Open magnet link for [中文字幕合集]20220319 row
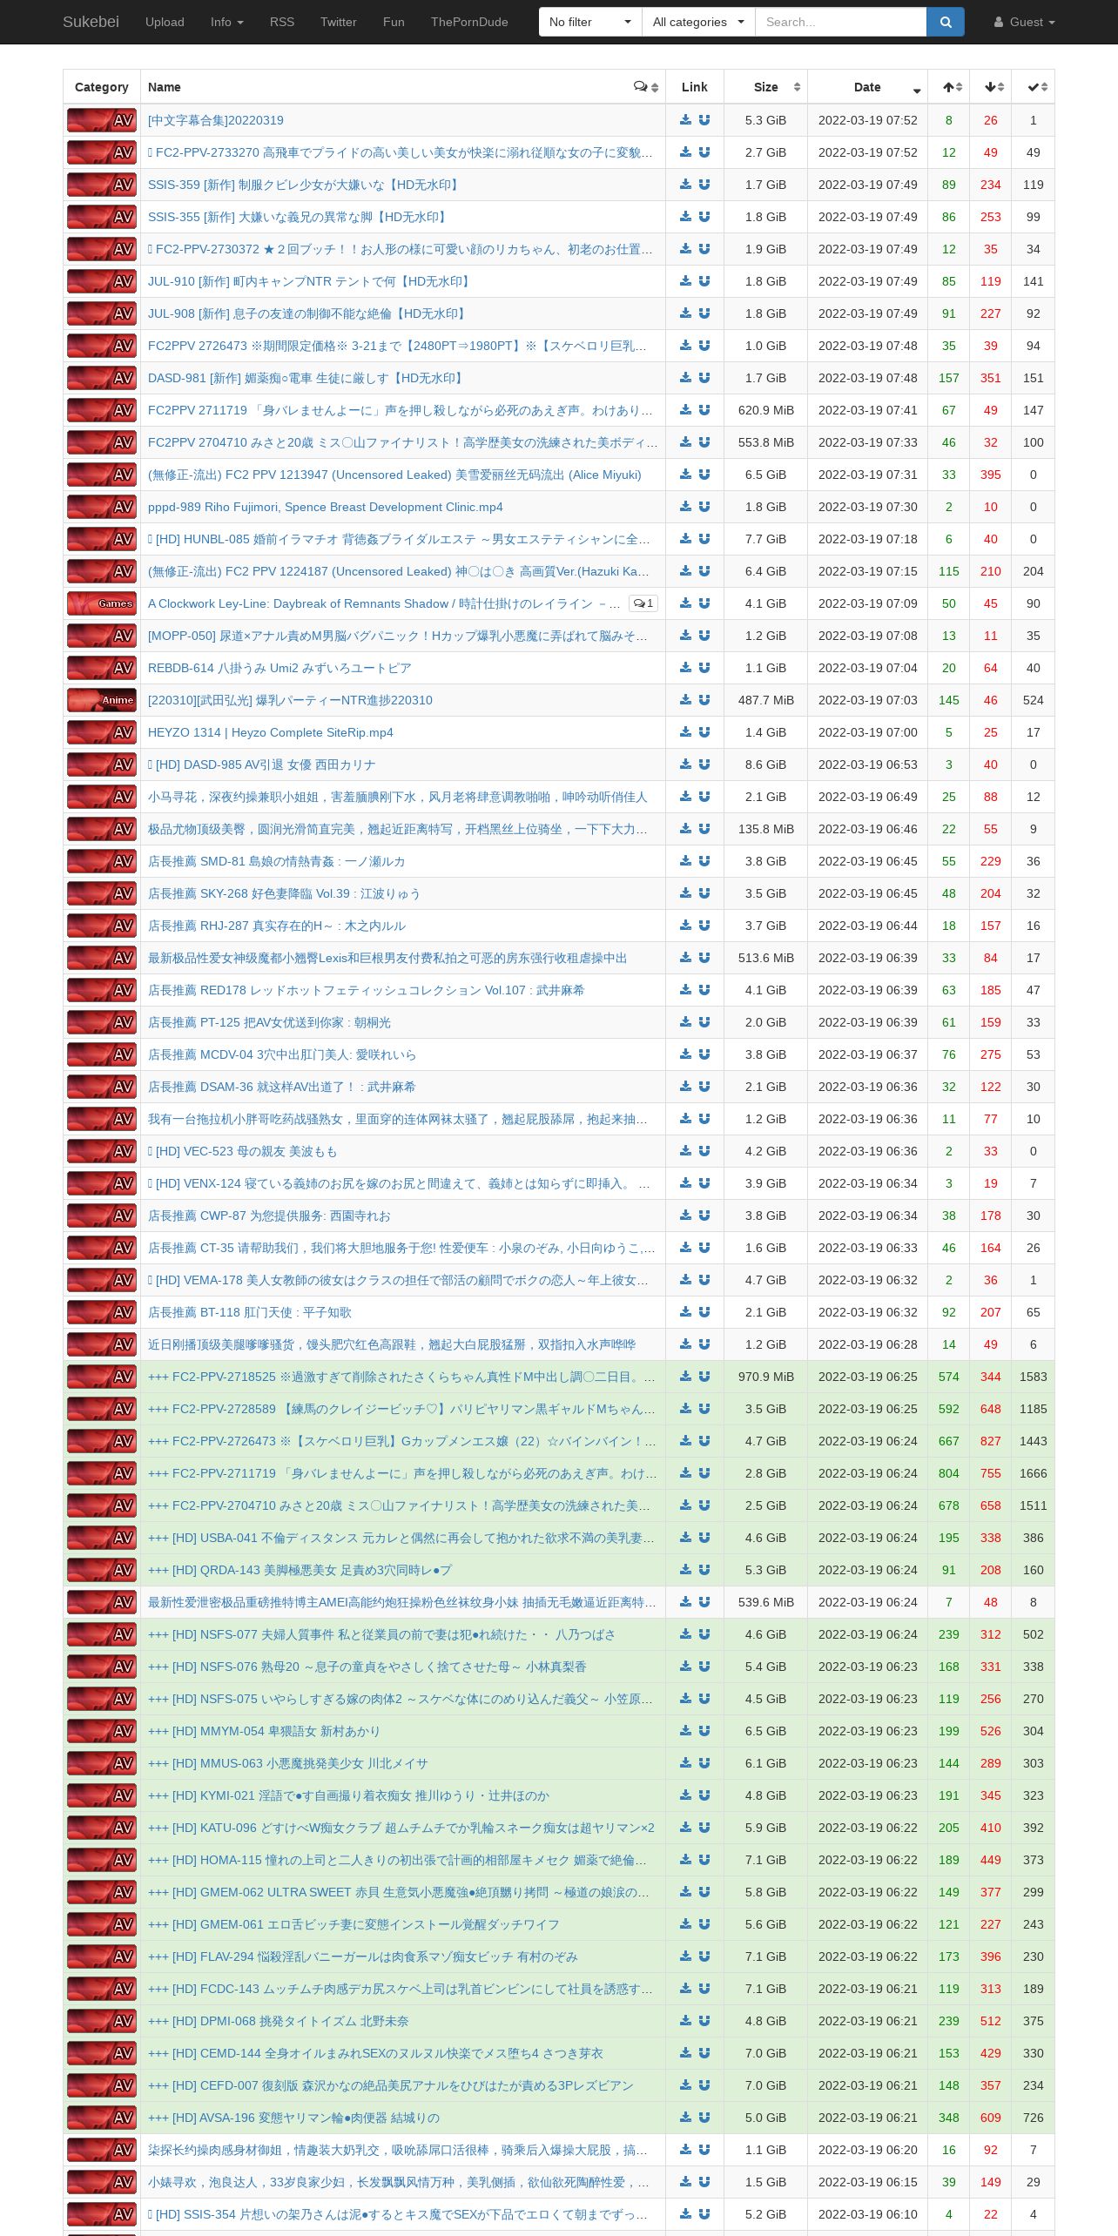This screenshot has height=2236, width=1118. tap(704, 120)
